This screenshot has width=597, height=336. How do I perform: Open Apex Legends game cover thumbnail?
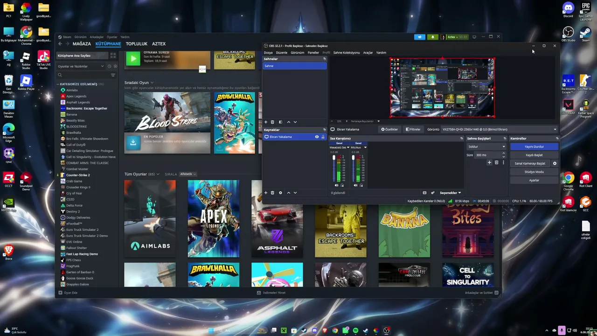pyautogui.click(x=214, y=219)
